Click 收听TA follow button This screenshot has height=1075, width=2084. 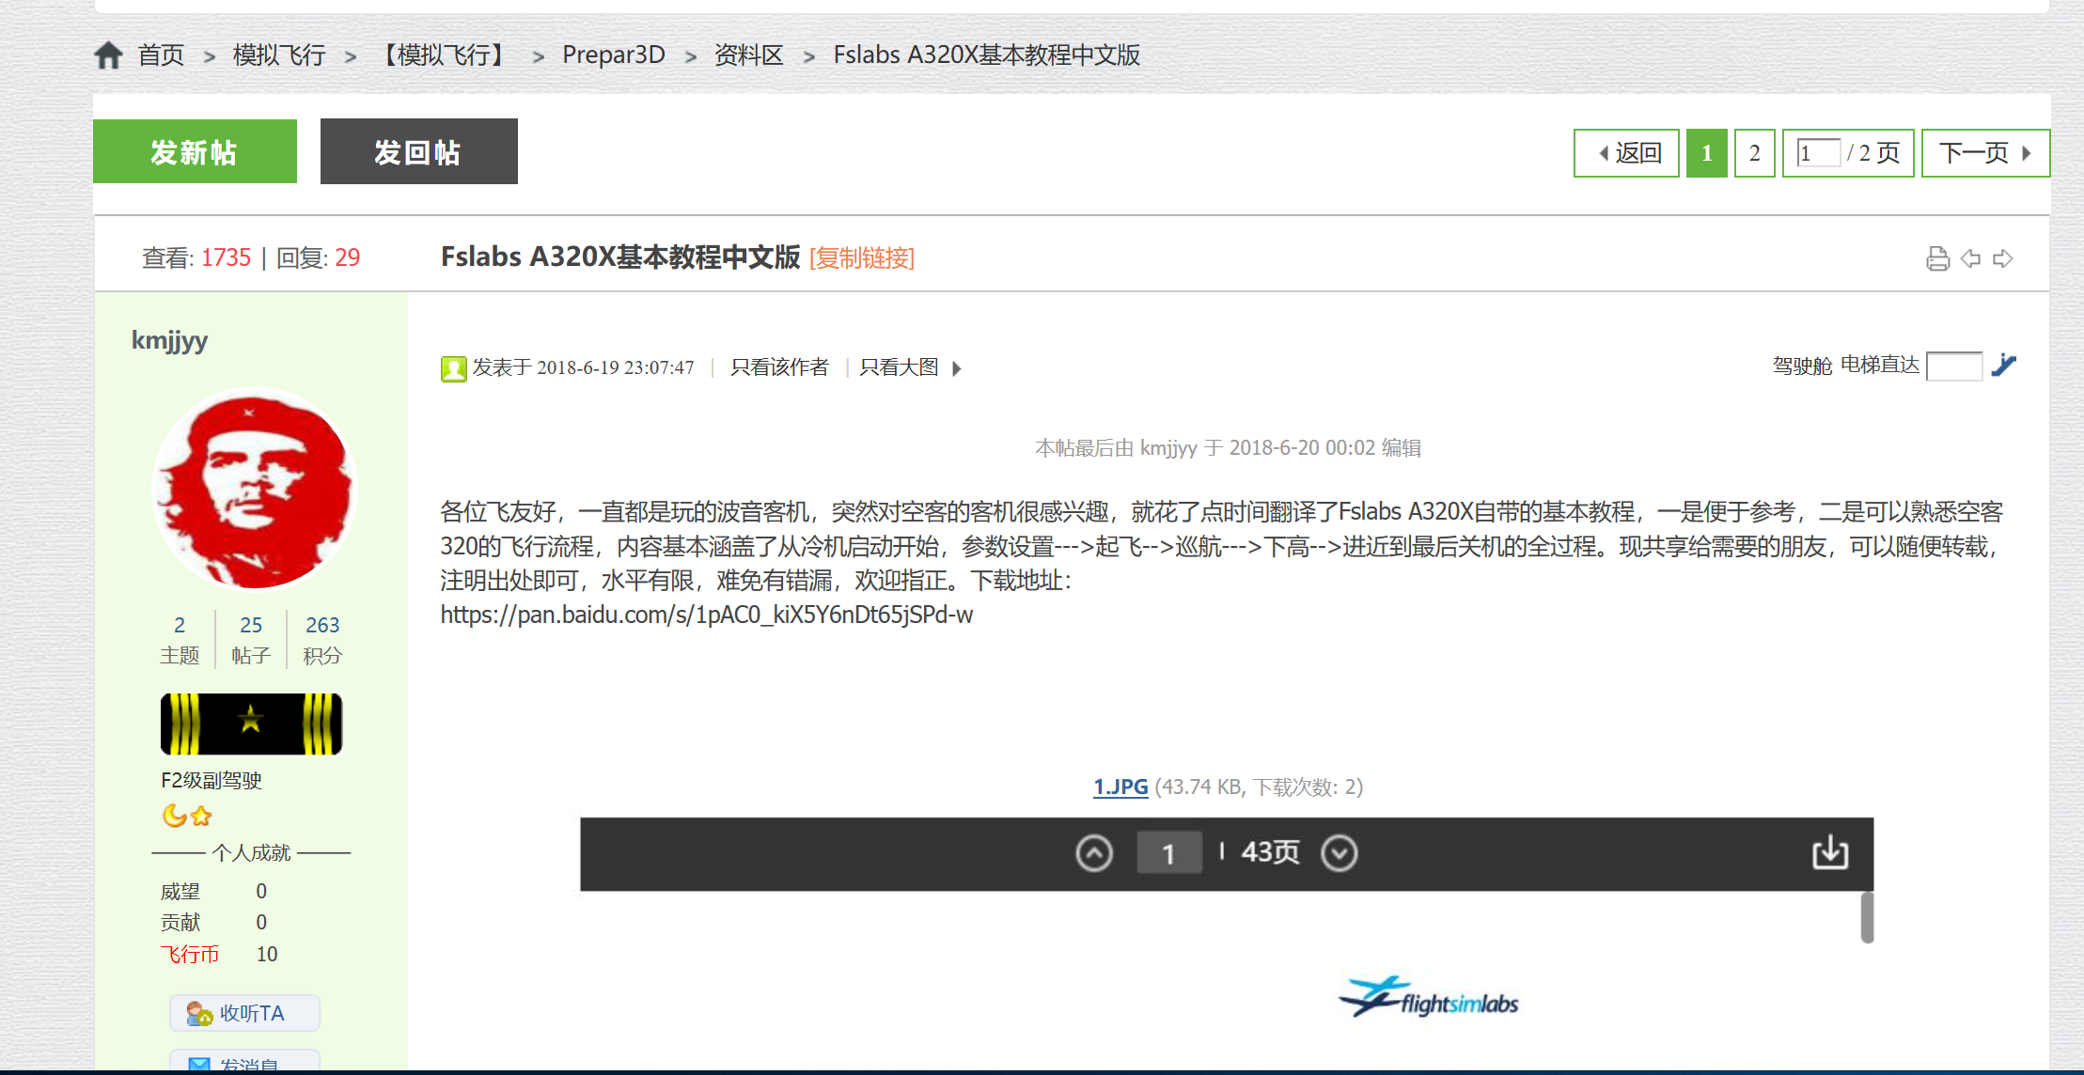coord(244,1013)
